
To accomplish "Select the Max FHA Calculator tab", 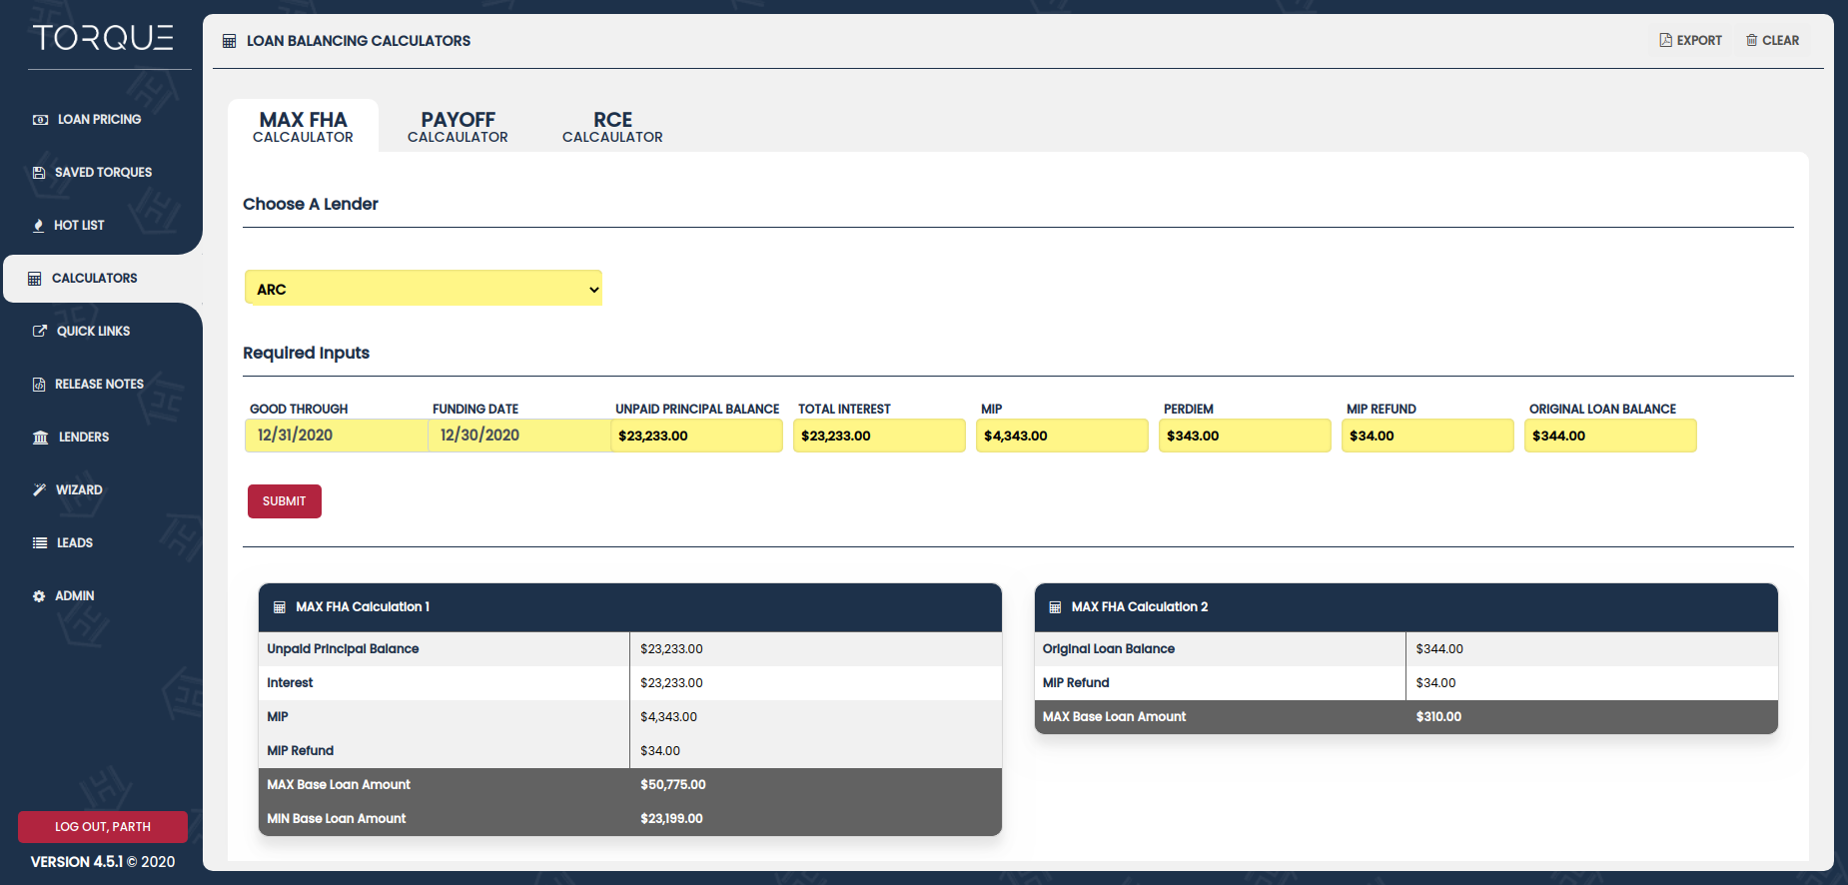I will (x=303, y=127).
